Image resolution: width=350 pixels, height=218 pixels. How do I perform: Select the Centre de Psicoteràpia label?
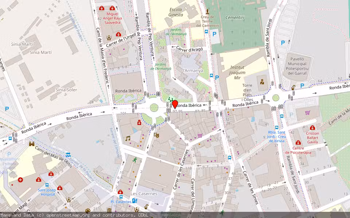tap(298, 150)
